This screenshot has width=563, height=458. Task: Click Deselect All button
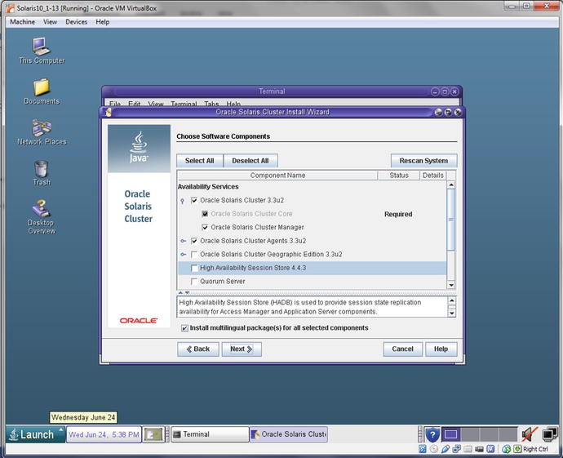250,161
